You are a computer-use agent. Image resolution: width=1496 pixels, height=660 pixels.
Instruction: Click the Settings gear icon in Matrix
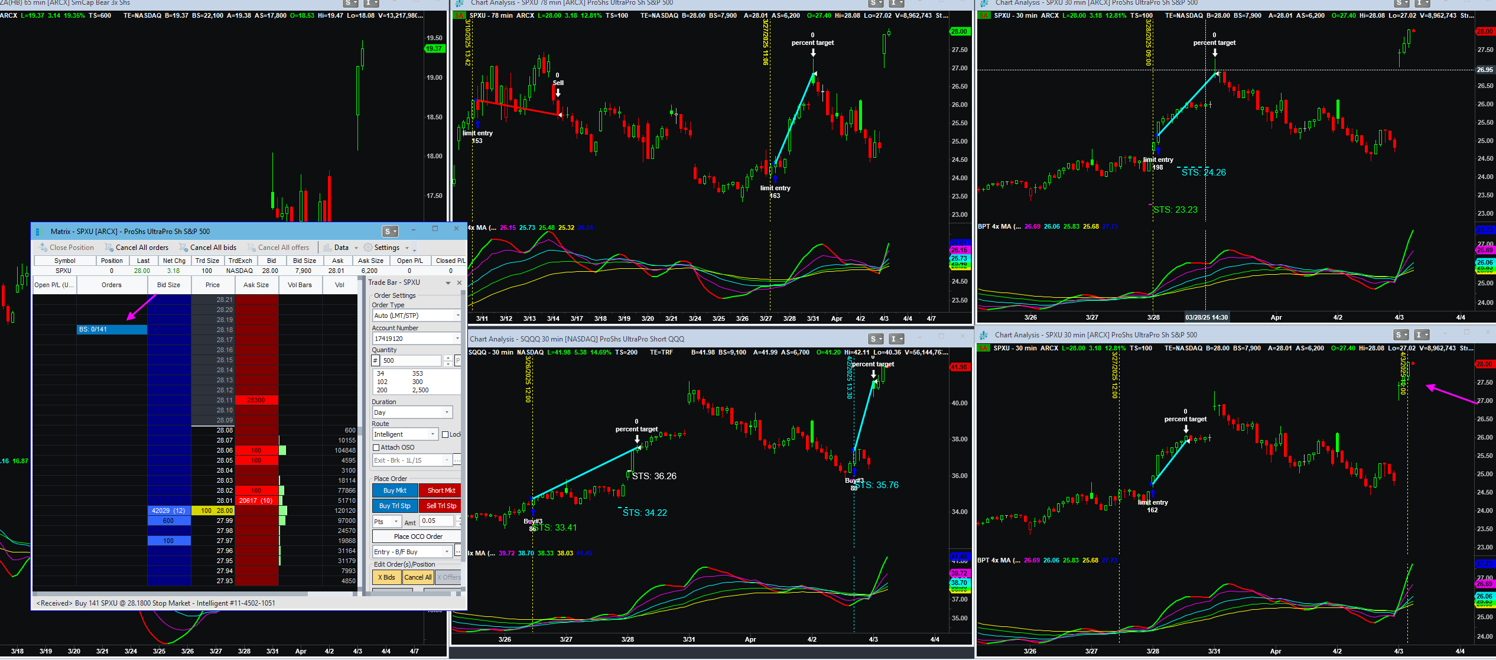click(368, 248)
